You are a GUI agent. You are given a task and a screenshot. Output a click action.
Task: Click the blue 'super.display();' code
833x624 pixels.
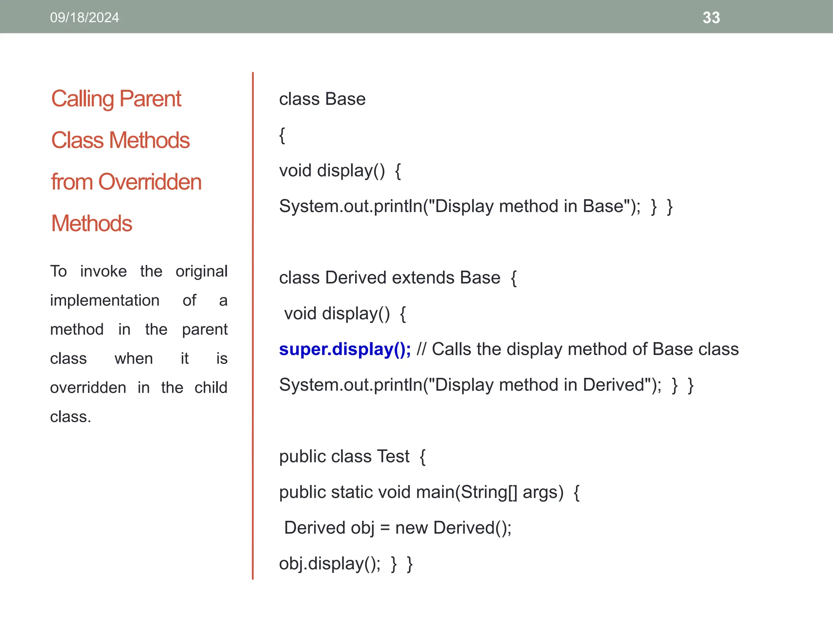pyautogui.click(x=345, y=349)
